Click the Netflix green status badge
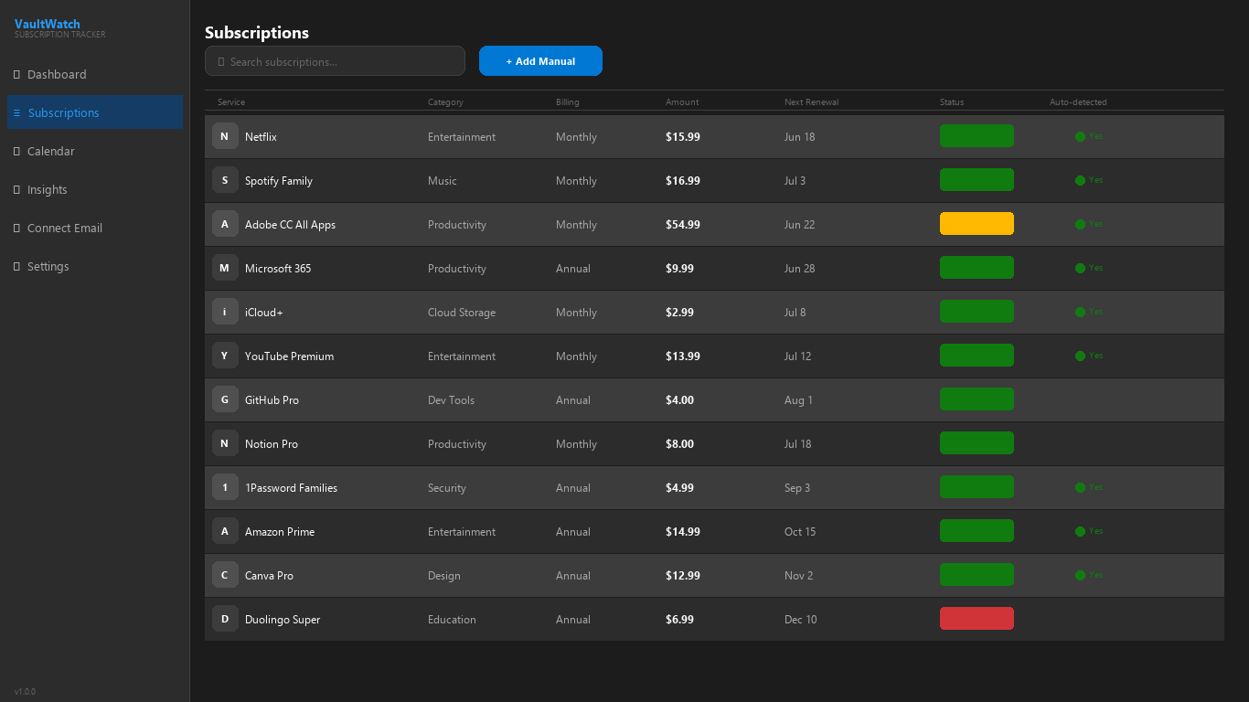This screenshot has width=1249, height=702. click(x=977, y=136)
